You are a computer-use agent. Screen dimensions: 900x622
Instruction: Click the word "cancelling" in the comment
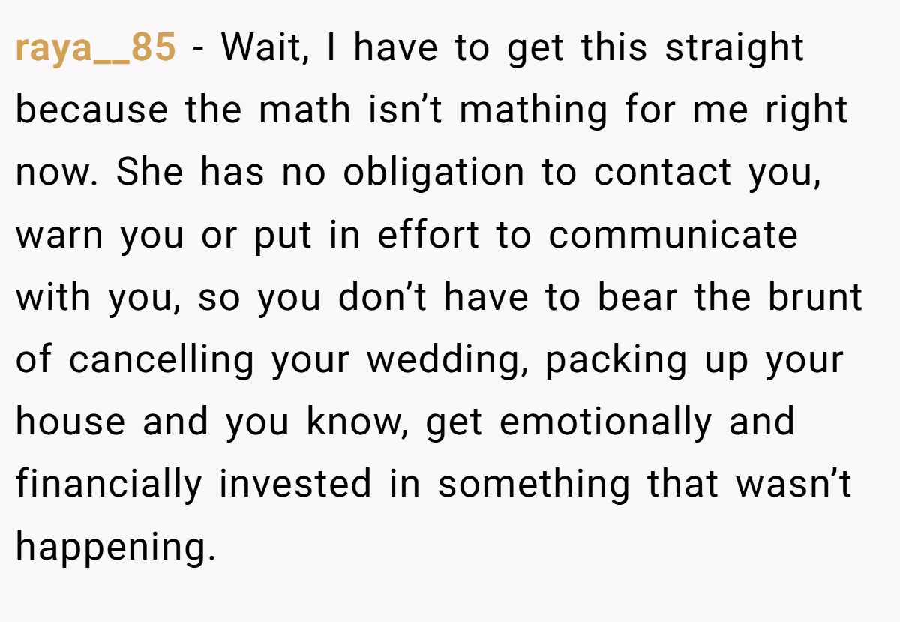click(x=162, y=359)
